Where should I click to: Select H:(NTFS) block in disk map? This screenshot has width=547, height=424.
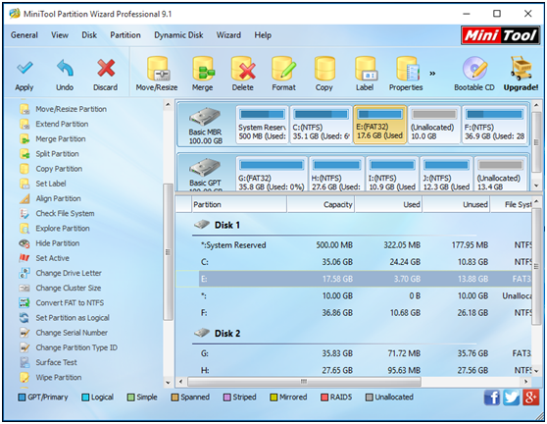click(x=336, y=175)
